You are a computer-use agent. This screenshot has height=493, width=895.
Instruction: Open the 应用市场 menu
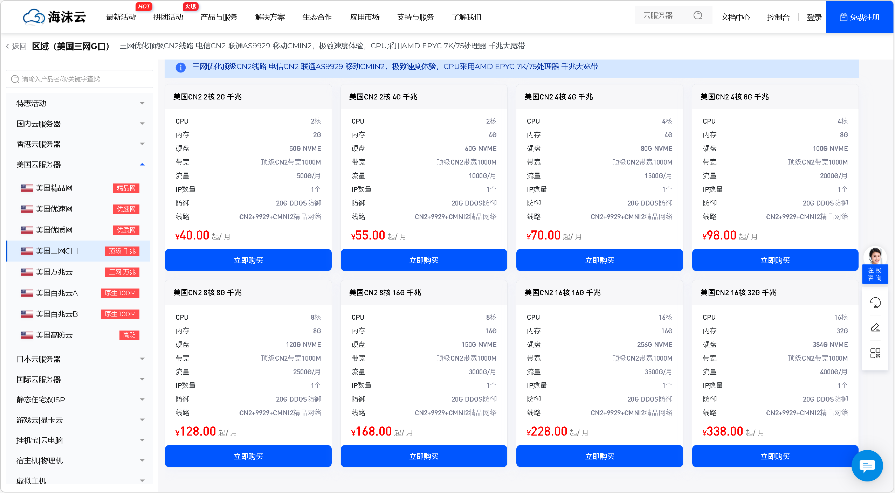[x=365, y=17]
